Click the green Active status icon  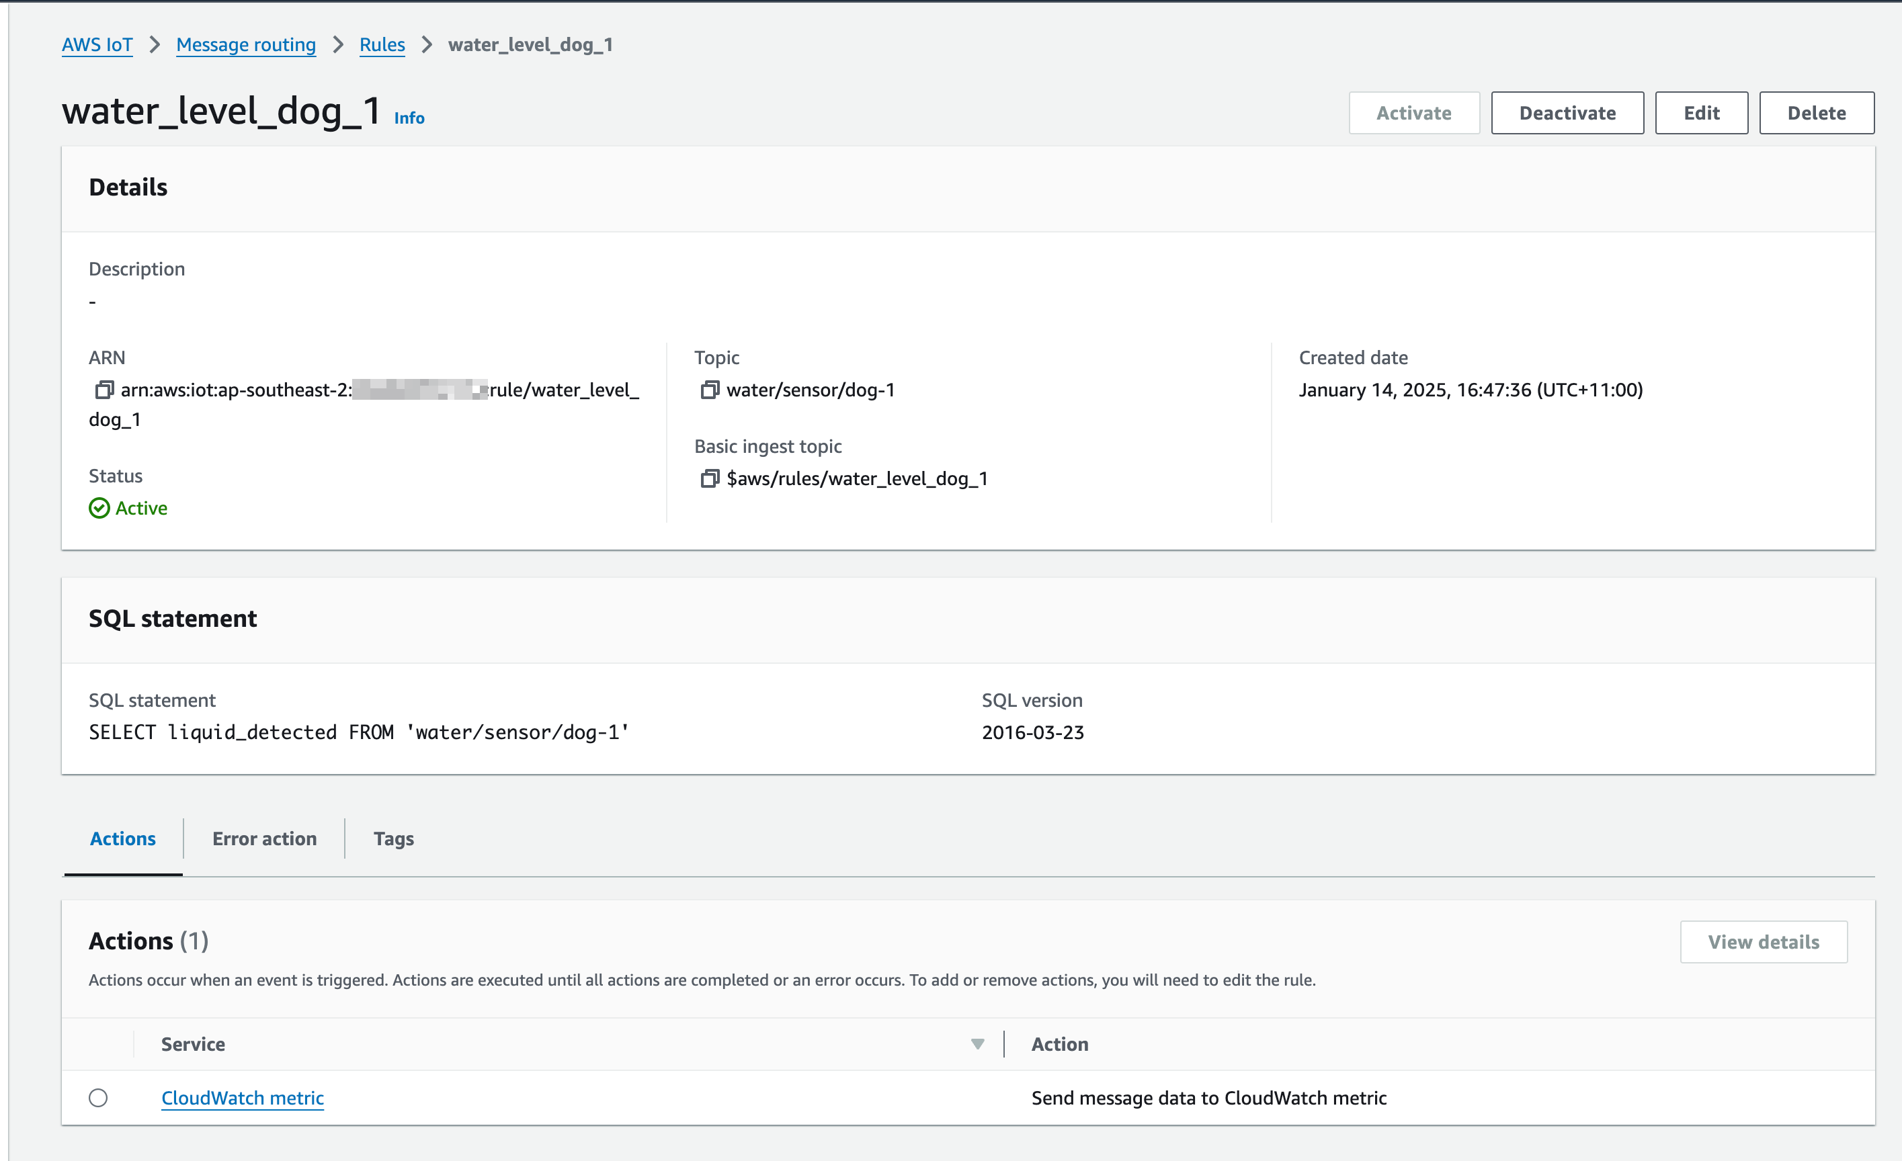pyautogui.click(x=99, y=507)
